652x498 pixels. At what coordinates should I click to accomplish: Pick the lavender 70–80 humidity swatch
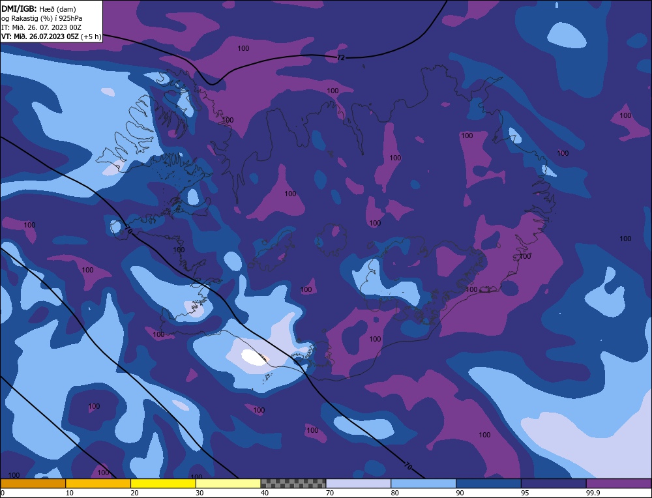tap(359, 484)
